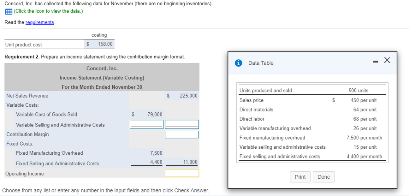This screenshot has height=196, width=409.
Task: Click the 'Data Table' dialog title
Action: [261, 63]
